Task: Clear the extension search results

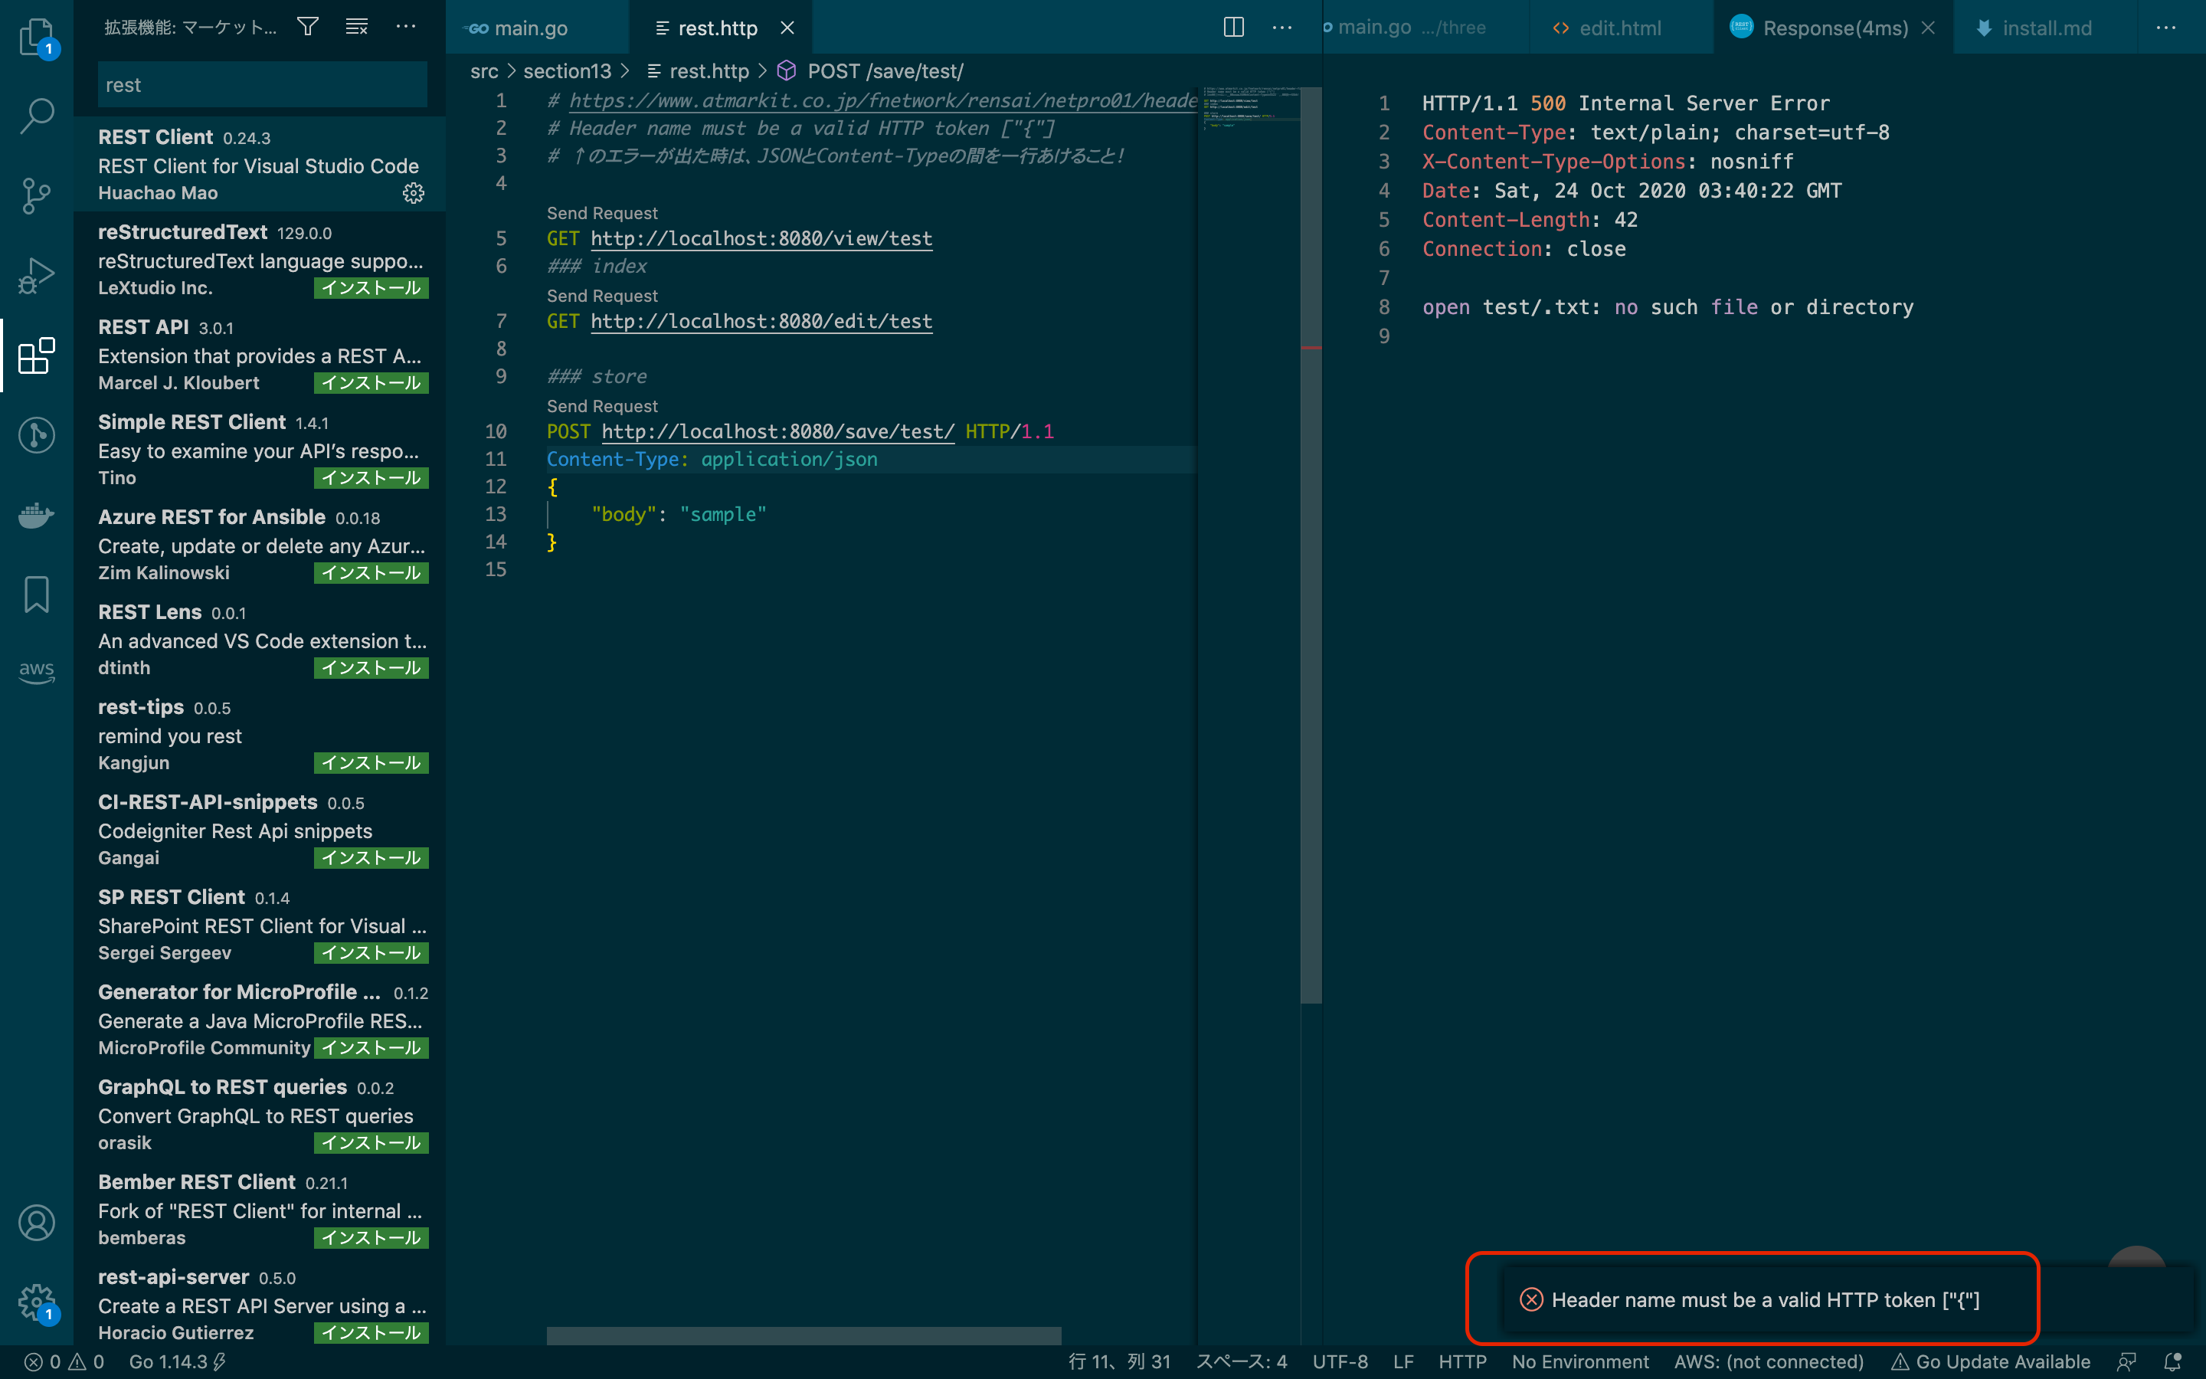Action: [x=356, y=27]
